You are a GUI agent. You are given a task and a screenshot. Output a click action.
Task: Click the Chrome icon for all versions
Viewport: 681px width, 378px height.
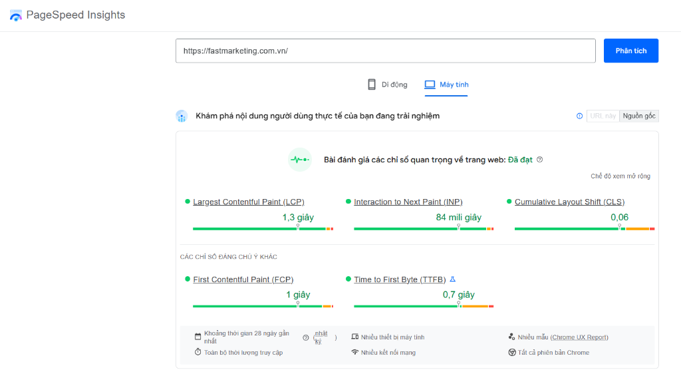pos(511,352)
